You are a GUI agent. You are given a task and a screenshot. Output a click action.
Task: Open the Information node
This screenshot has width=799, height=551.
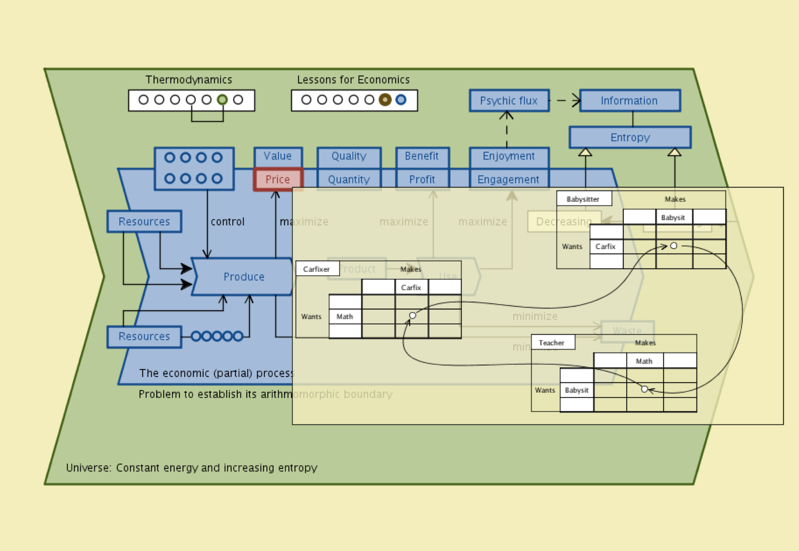pyautogui.click(x=629, y=101)
